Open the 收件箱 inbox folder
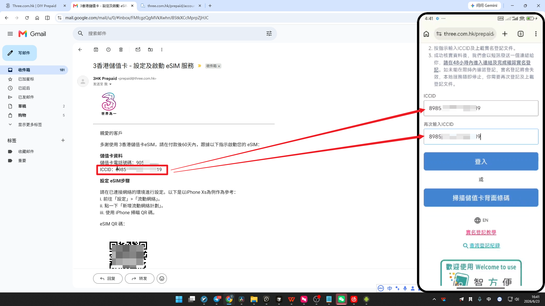The height and width of the screenshot is (306, 545). tap(34, 70)
